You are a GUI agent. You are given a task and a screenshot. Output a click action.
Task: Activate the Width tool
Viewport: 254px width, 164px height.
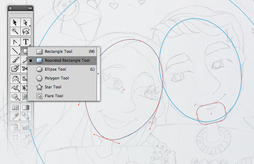[15, 88]
